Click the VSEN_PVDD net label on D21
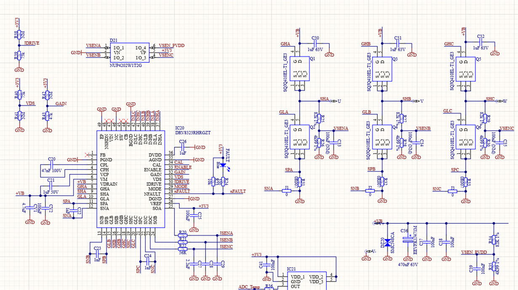The image size is (518, 290). point(172,45)
